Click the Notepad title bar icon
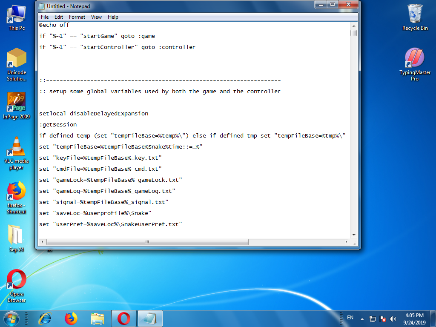The width and height of the screenshot is (436, 327). pos(42,6)
